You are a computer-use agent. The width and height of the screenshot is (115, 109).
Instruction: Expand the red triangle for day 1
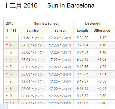pyautogui.click(x=7, y=38)
